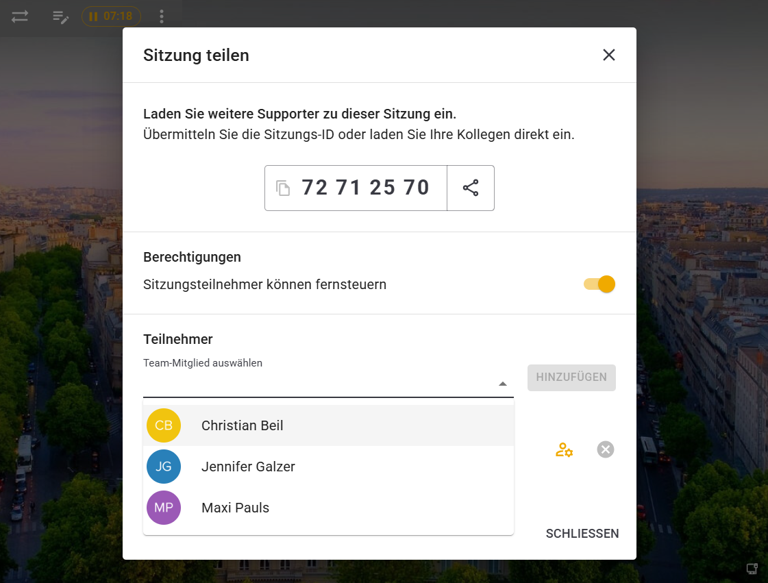This screenshot has height=583, width=768.
Task: Select Jennifer Galzer from the list
Action: [x=248, y=467]
